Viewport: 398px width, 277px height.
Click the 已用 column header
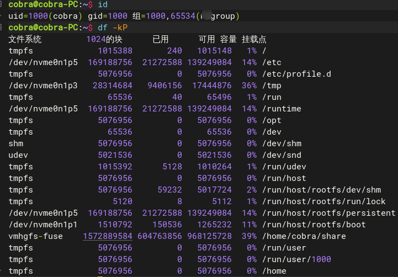(x=161, y=39)
